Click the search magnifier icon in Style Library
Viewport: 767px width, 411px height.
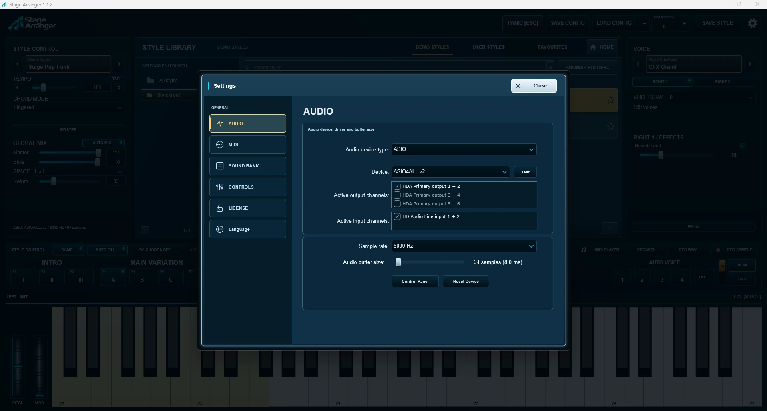point(248,68)
